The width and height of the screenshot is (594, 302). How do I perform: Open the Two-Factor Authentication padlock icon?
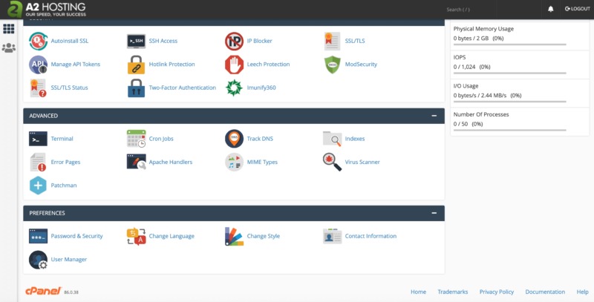[136, 88]
